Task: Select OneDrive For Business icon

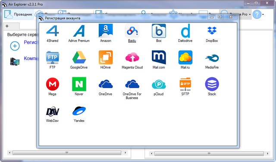Action: pyautogui.click(x=132, y=84)
